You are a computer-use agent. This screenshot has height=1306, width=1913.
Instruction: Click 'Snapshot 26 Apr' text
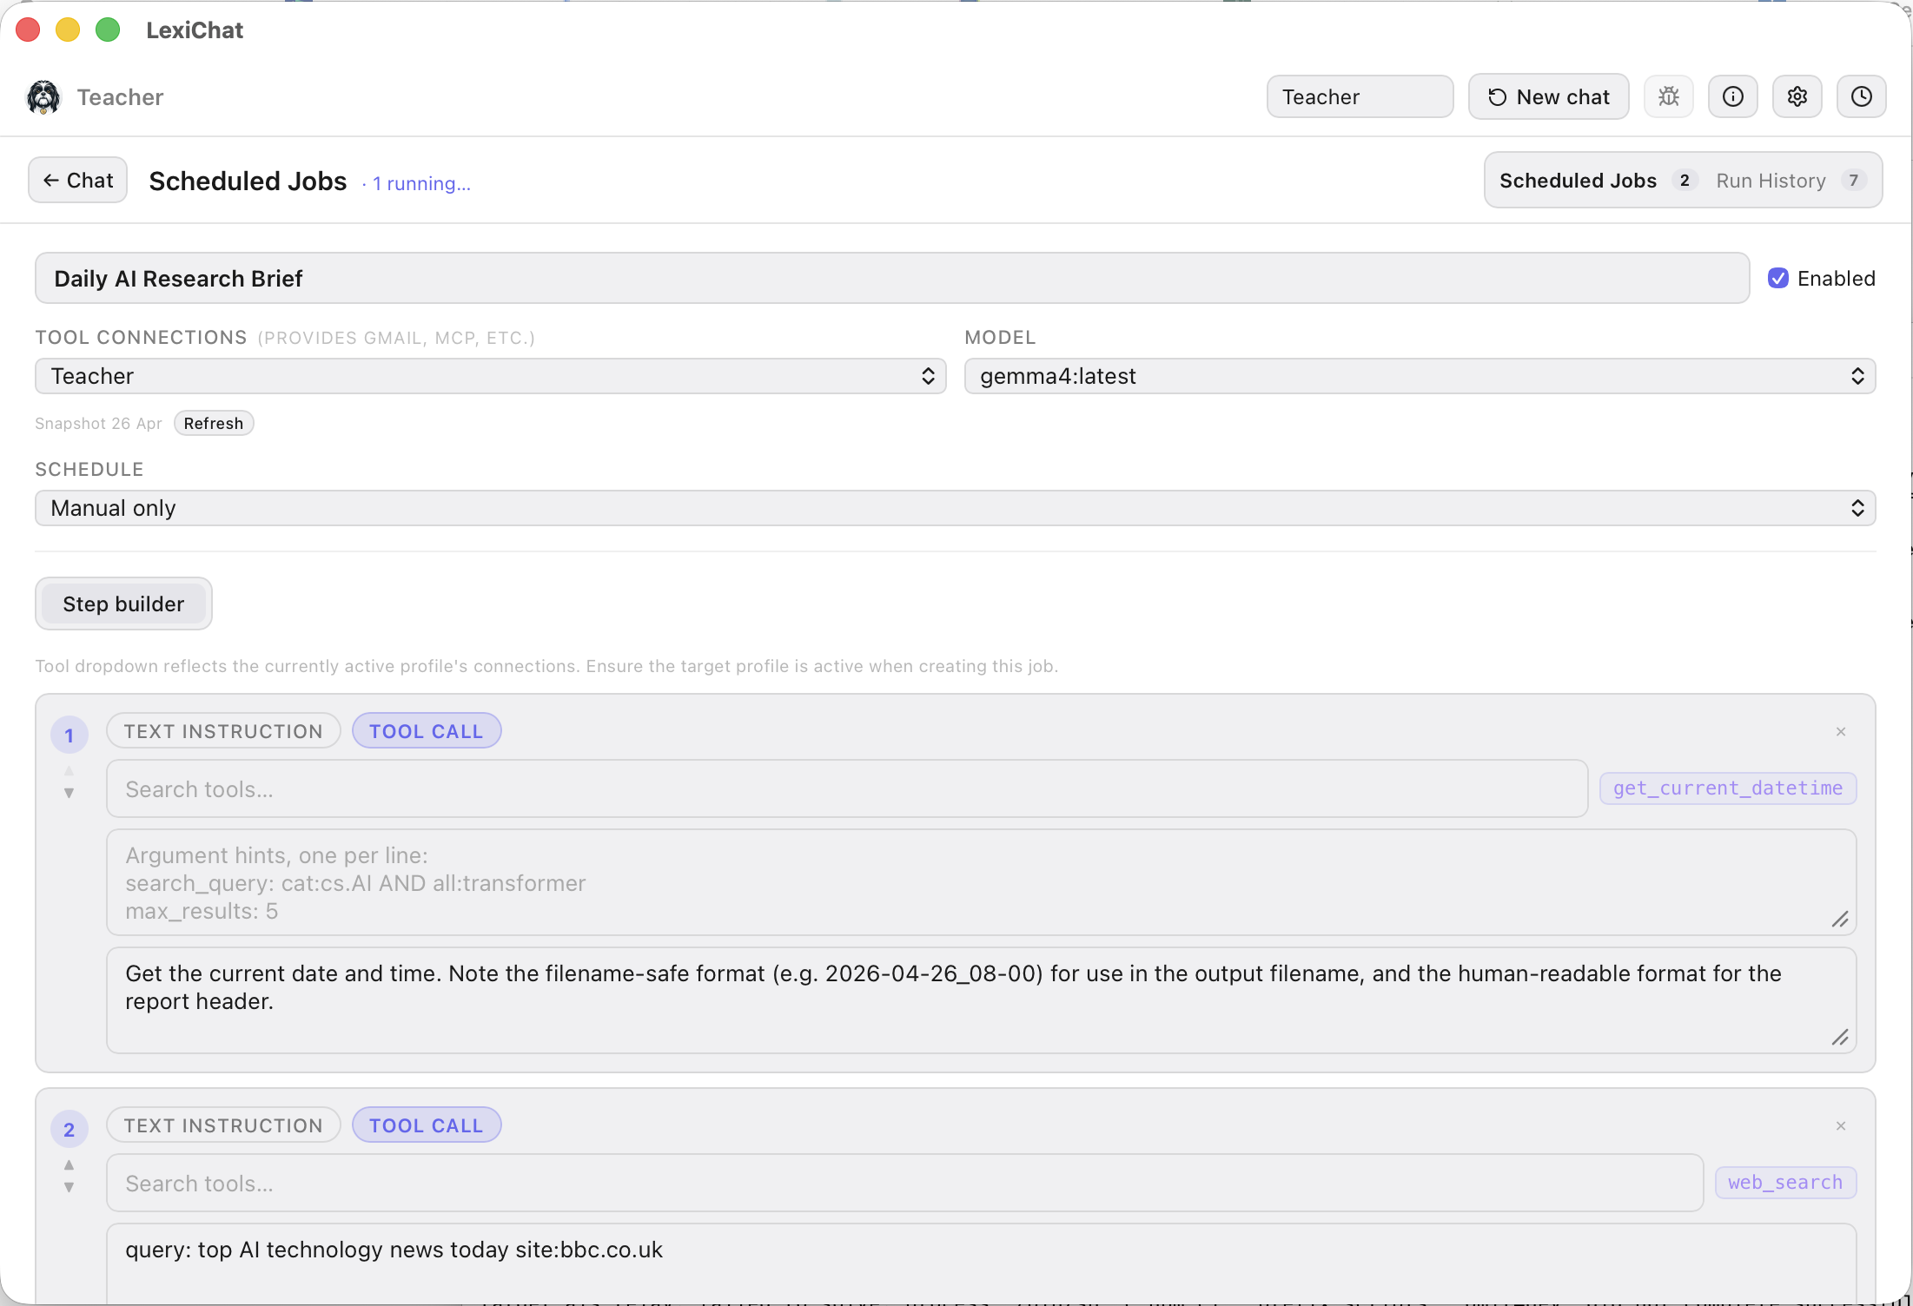(98, 424)
